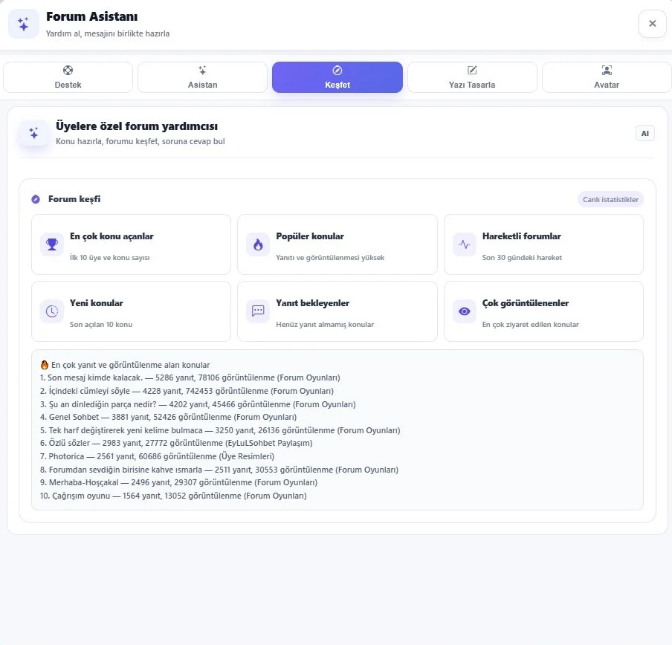The height and width of the screenshot is (645, 672).
Task: Open the Hareketli forumlar card
Action: tap(543, 244)
